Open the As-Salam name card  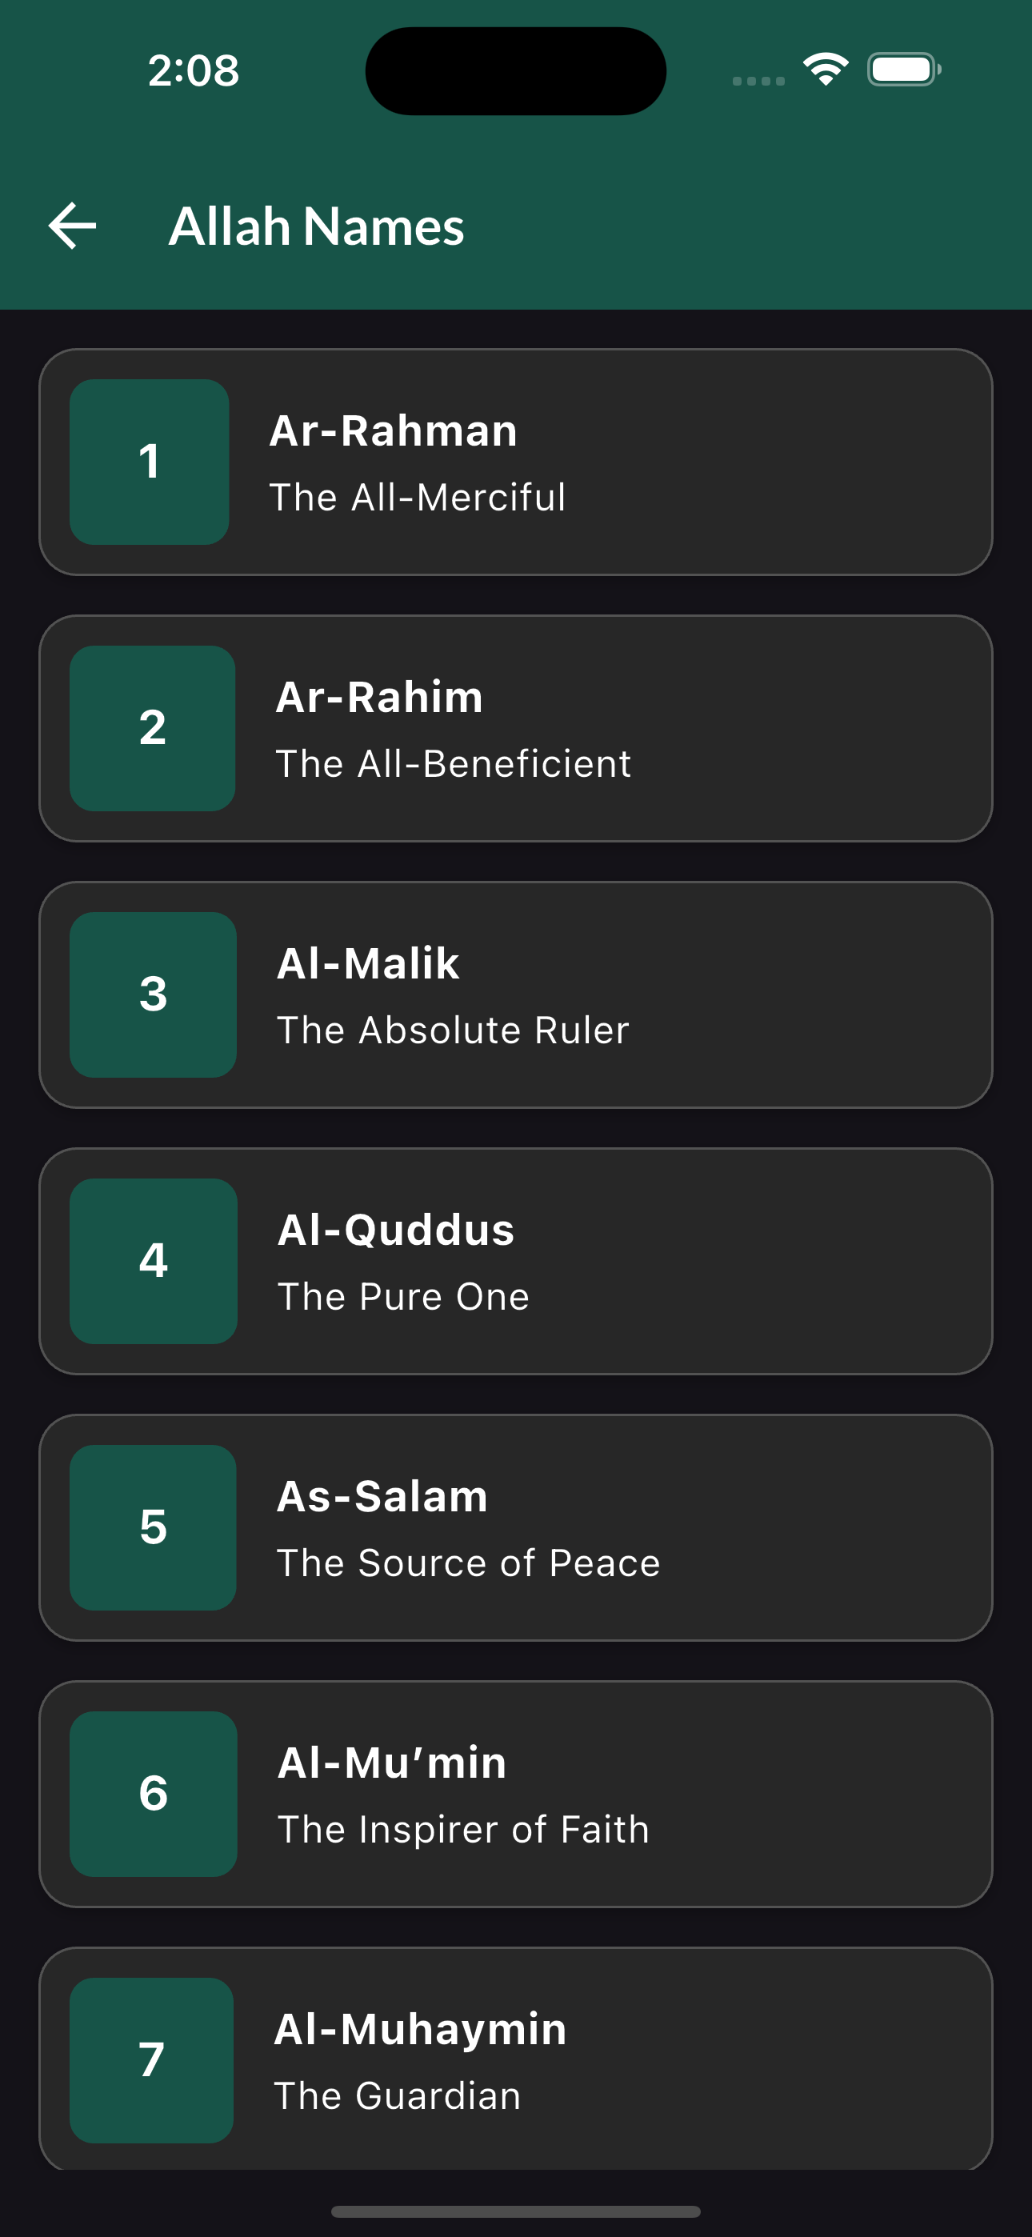click(x=516, y=1527)
